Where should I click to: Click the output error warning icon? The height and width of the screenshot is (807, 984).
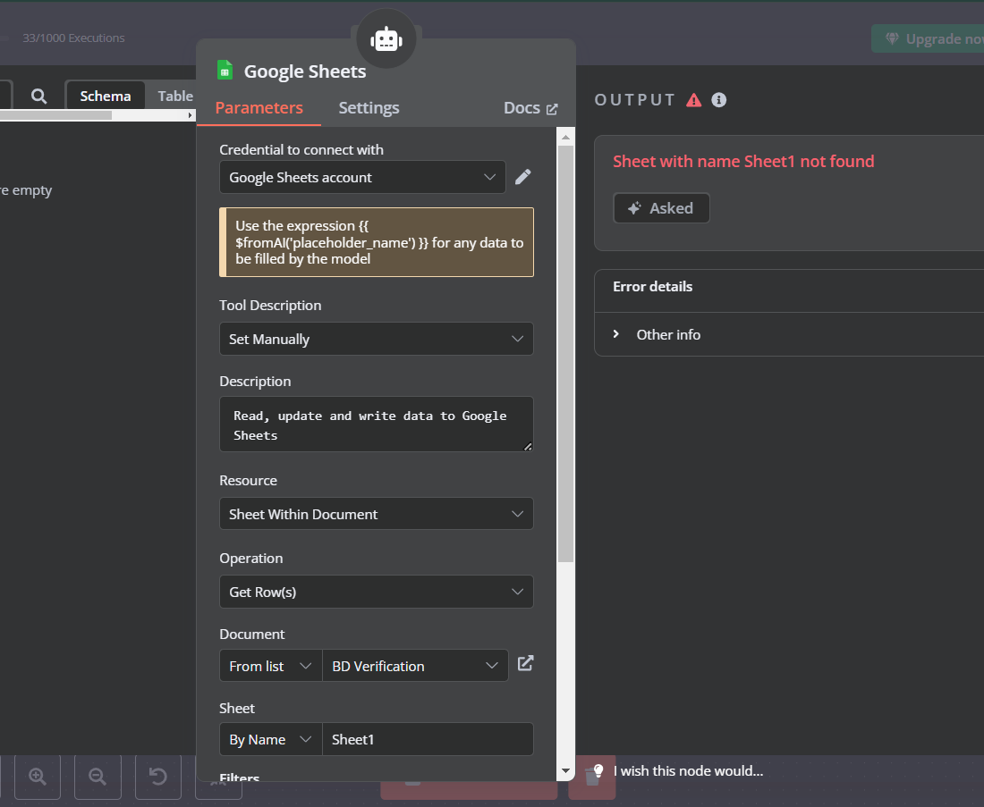click(693, 100)
